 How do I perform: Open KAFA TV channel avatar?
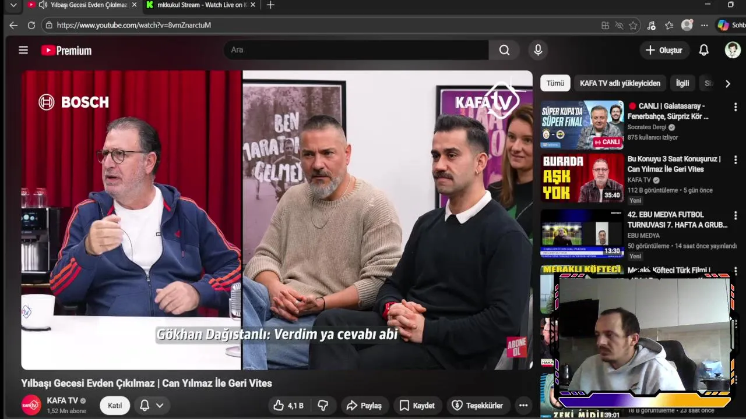(31, 404)
